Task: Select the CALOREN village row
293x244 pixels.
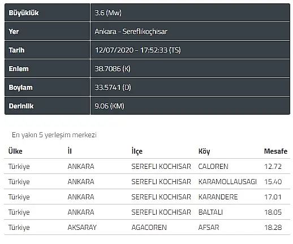Action: (x=147, y=166)
